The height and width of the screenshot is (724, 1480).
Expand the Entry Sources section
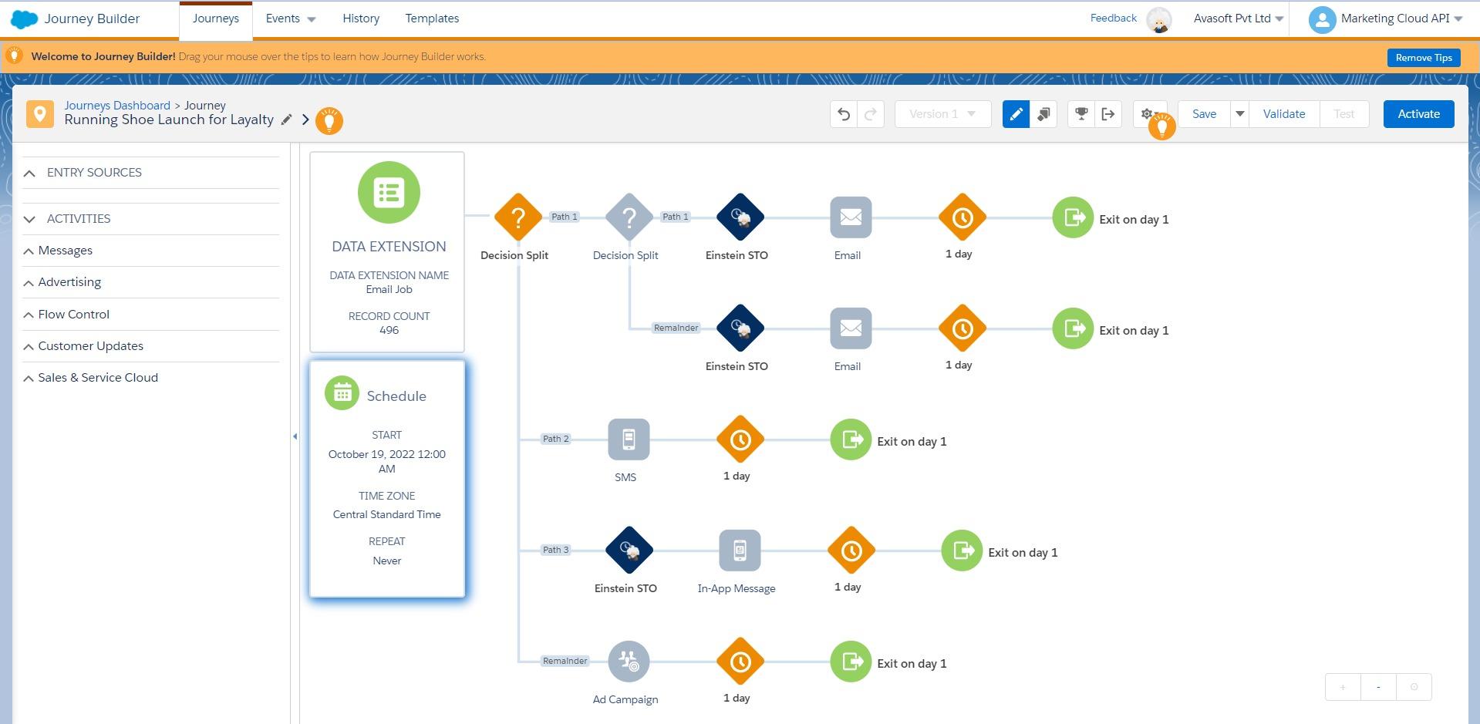pos(29,173)
